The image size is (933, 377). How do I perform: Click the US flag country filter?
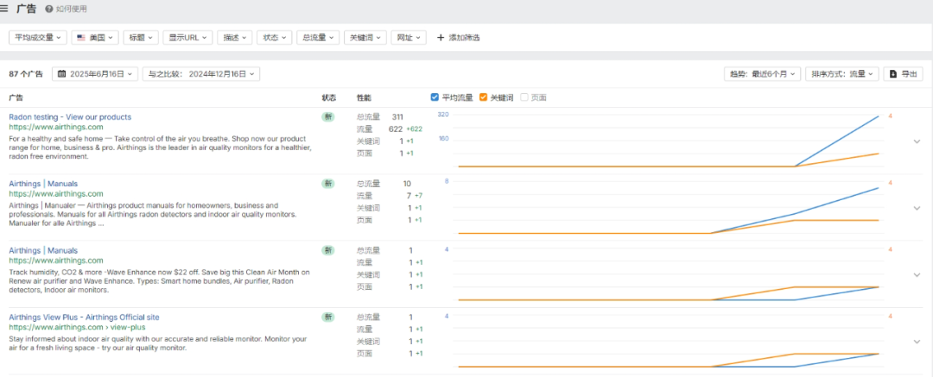click(81, 38)
